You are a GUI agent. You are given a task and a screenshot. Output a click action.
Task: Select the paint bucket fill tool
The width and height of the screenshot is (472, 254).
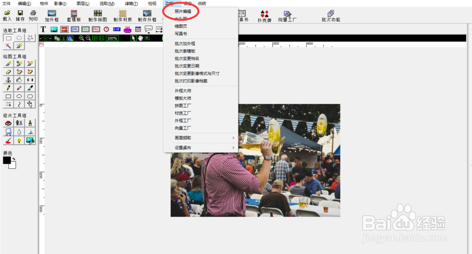(19, 80)
